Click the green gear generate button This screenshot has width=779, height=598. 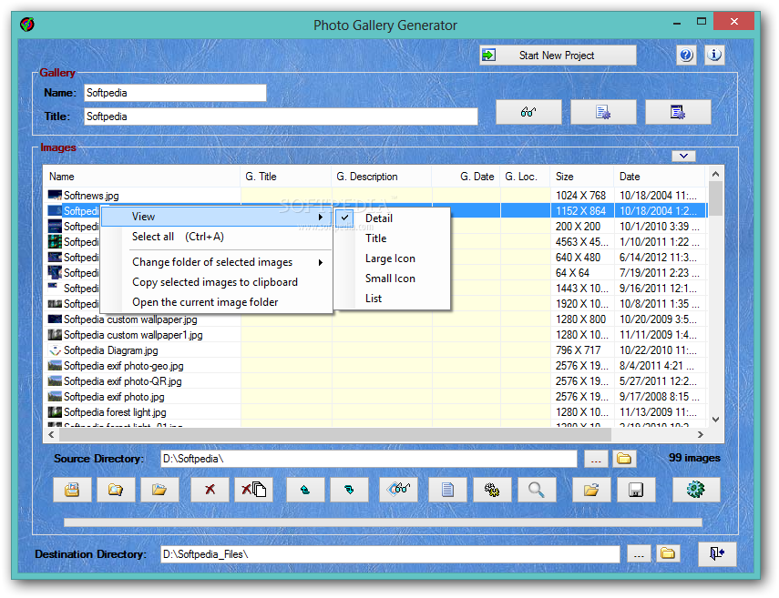pos(696,490)
